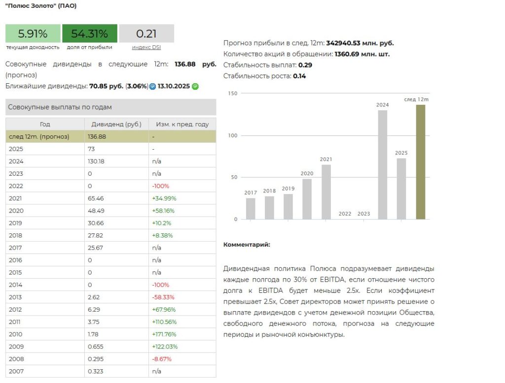Open the индекс DSI link
This screenshot has height=383, width=505.
coord(146,47)
